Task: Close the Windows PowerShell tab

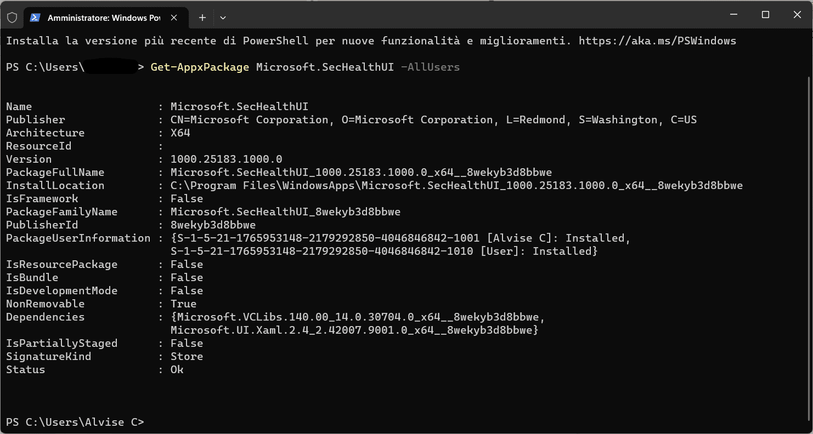Action: [x=174, y=18]
